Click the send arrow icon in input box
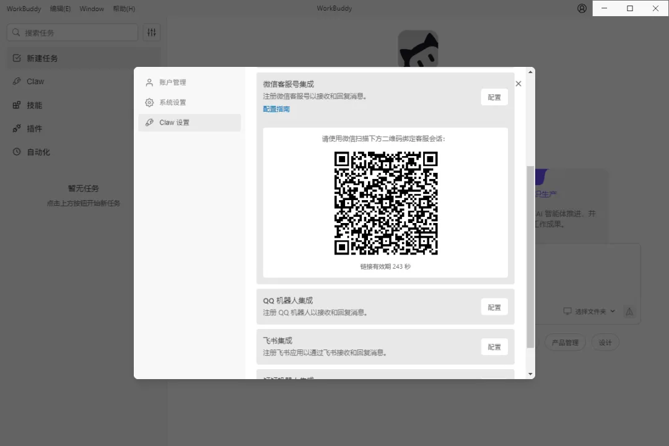The height and width of the screenshot is (446, 669). 629,312
